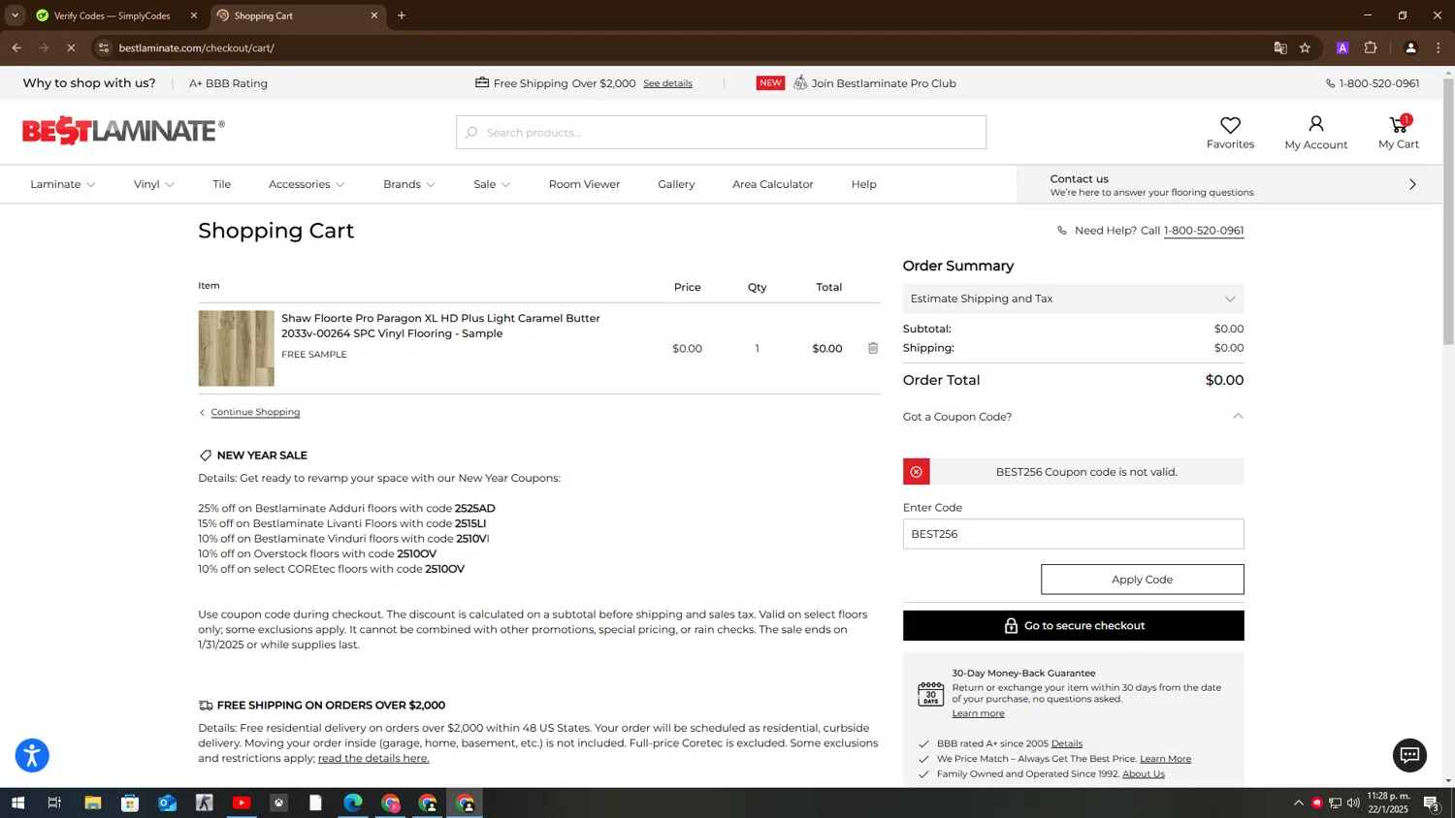Click Continue Shopping link

pos(255,412)
